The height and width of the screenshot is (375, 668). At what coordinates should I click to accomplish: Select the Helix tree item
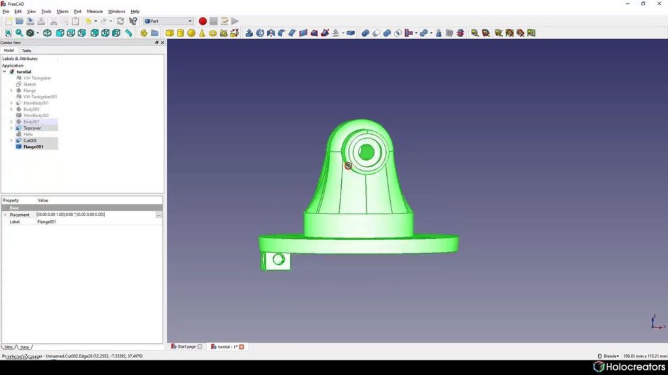[27, 134]
